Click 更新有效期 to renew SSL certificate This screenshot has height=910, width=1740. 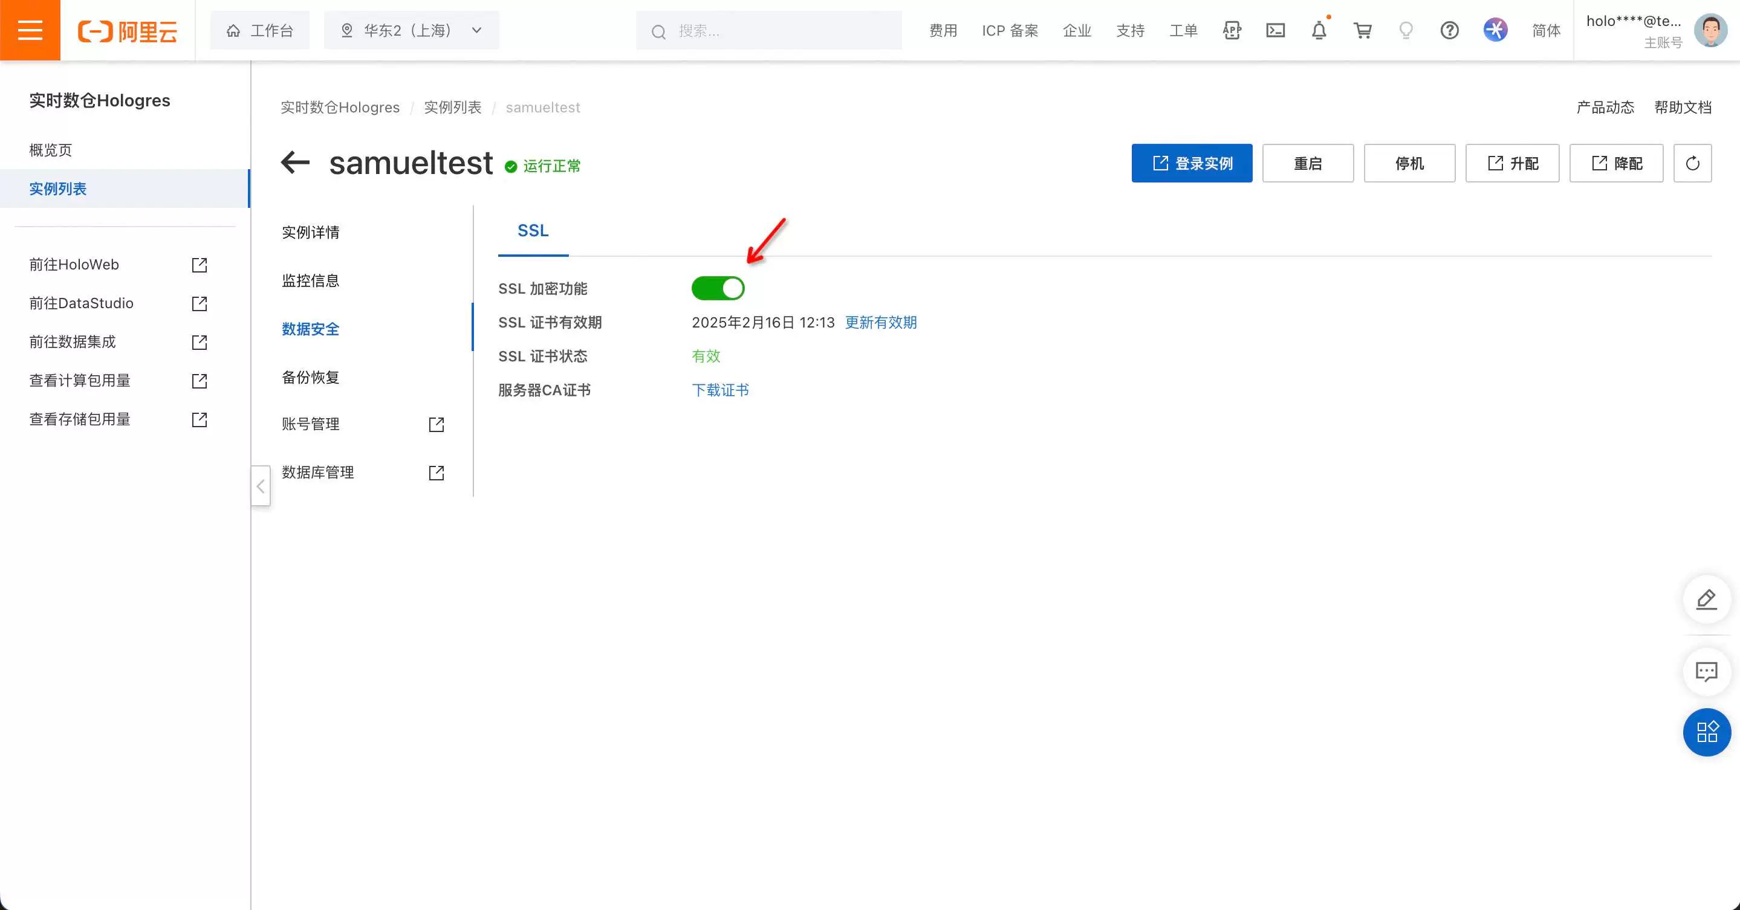point(880,322)
